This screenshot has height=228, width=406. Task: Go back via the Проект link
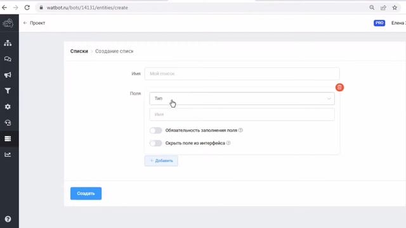pos(34,23)
